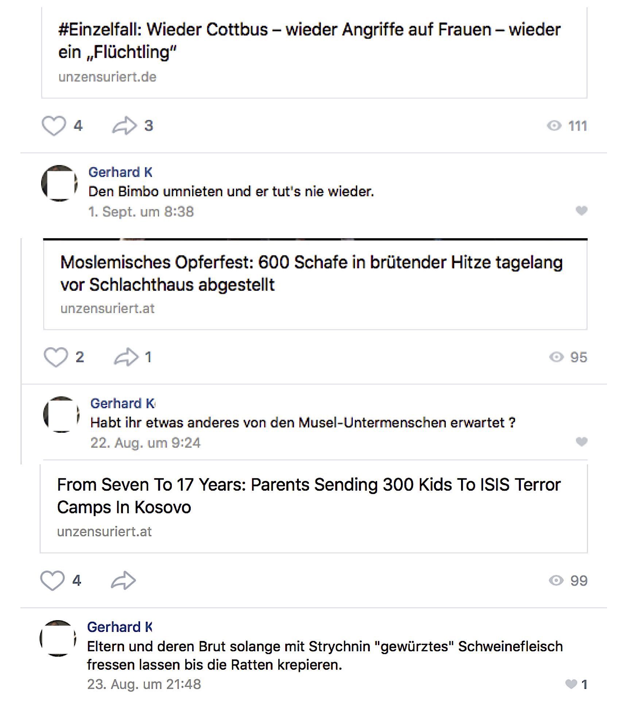Share the Opferfest post via arrow icon

[x=126, y=357]
